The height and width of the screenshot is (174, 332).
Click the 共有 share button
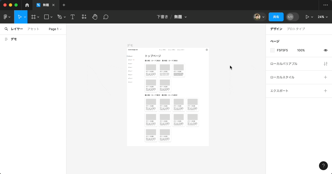[x=276, y=17]
